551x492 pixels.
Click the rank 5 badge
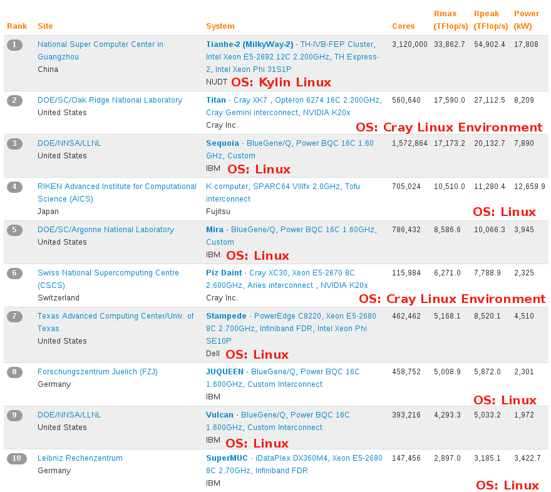pyautogui.click(x=14, y=230)
